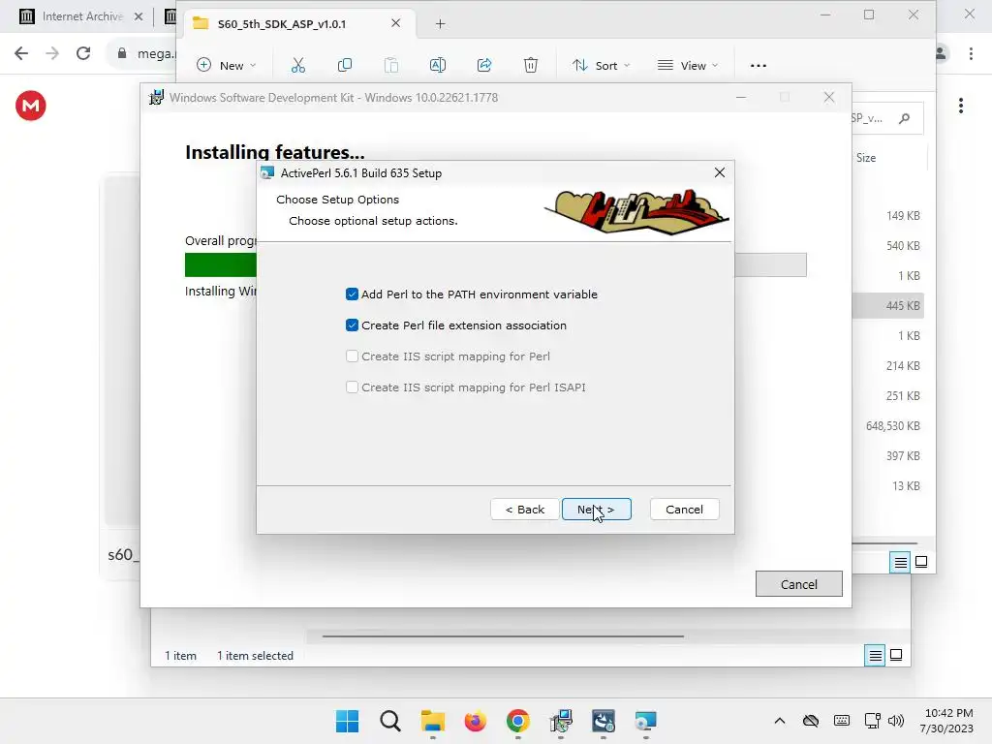Select the 445 KB file row

click(888, 305)
